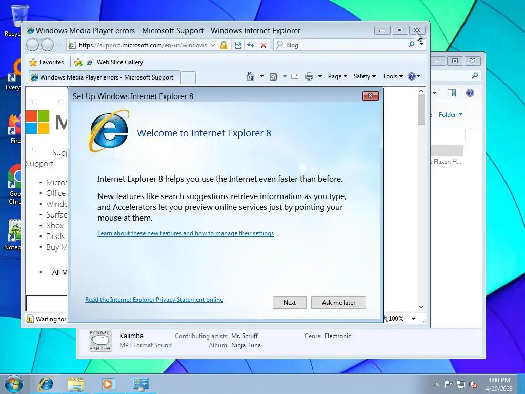Screen dimensions: 525x394
Task: Click the Xbox list item
Action: 55,226
